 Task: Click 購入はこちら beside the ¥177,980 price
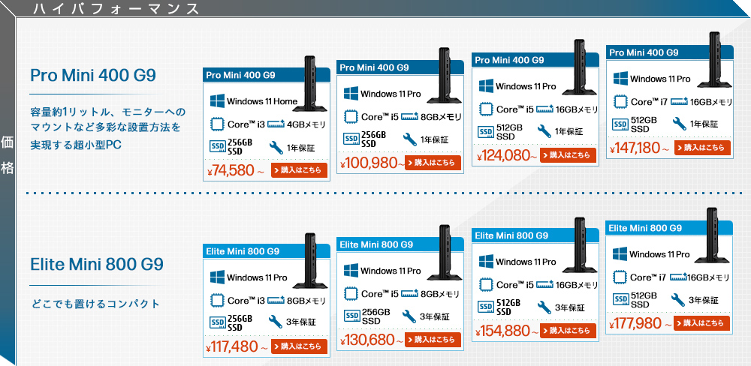click(x=702, y=323)
